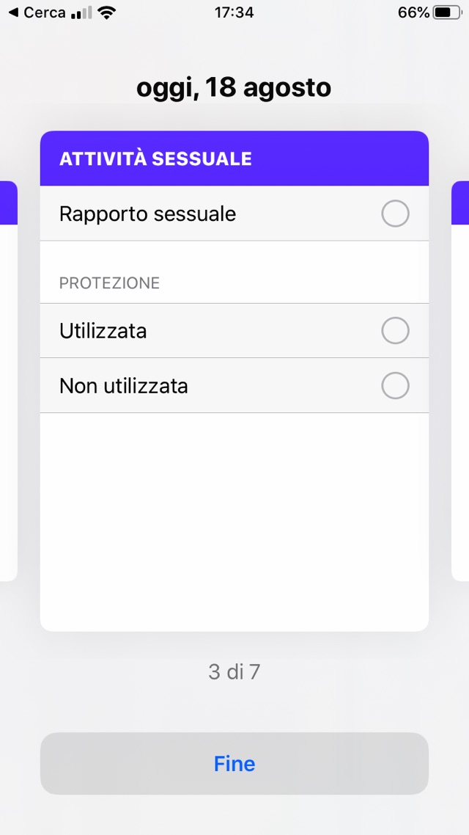Select the Non utilizzata radio circle
The image size is (469, 835).
(x=395, y=386)
